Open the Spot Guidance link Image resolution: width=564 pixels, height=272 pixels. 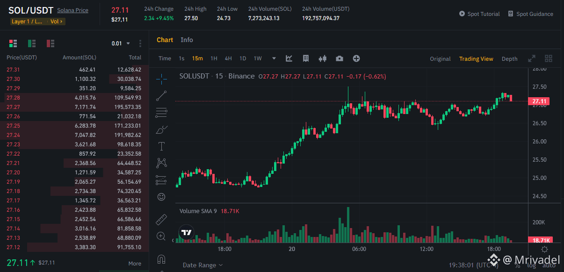coord(531,14)
